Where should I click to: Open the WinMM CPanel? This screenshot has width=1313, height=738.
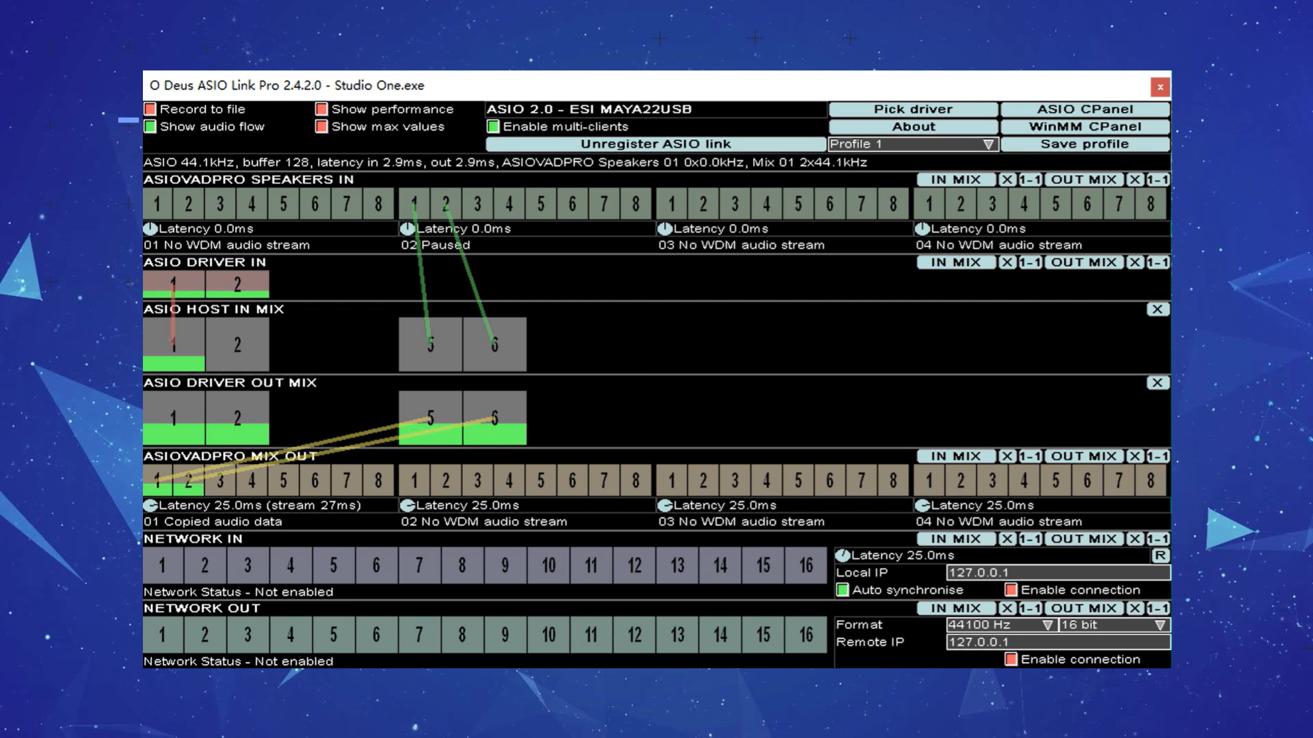pyautogui.click(x=1085, y=126)
